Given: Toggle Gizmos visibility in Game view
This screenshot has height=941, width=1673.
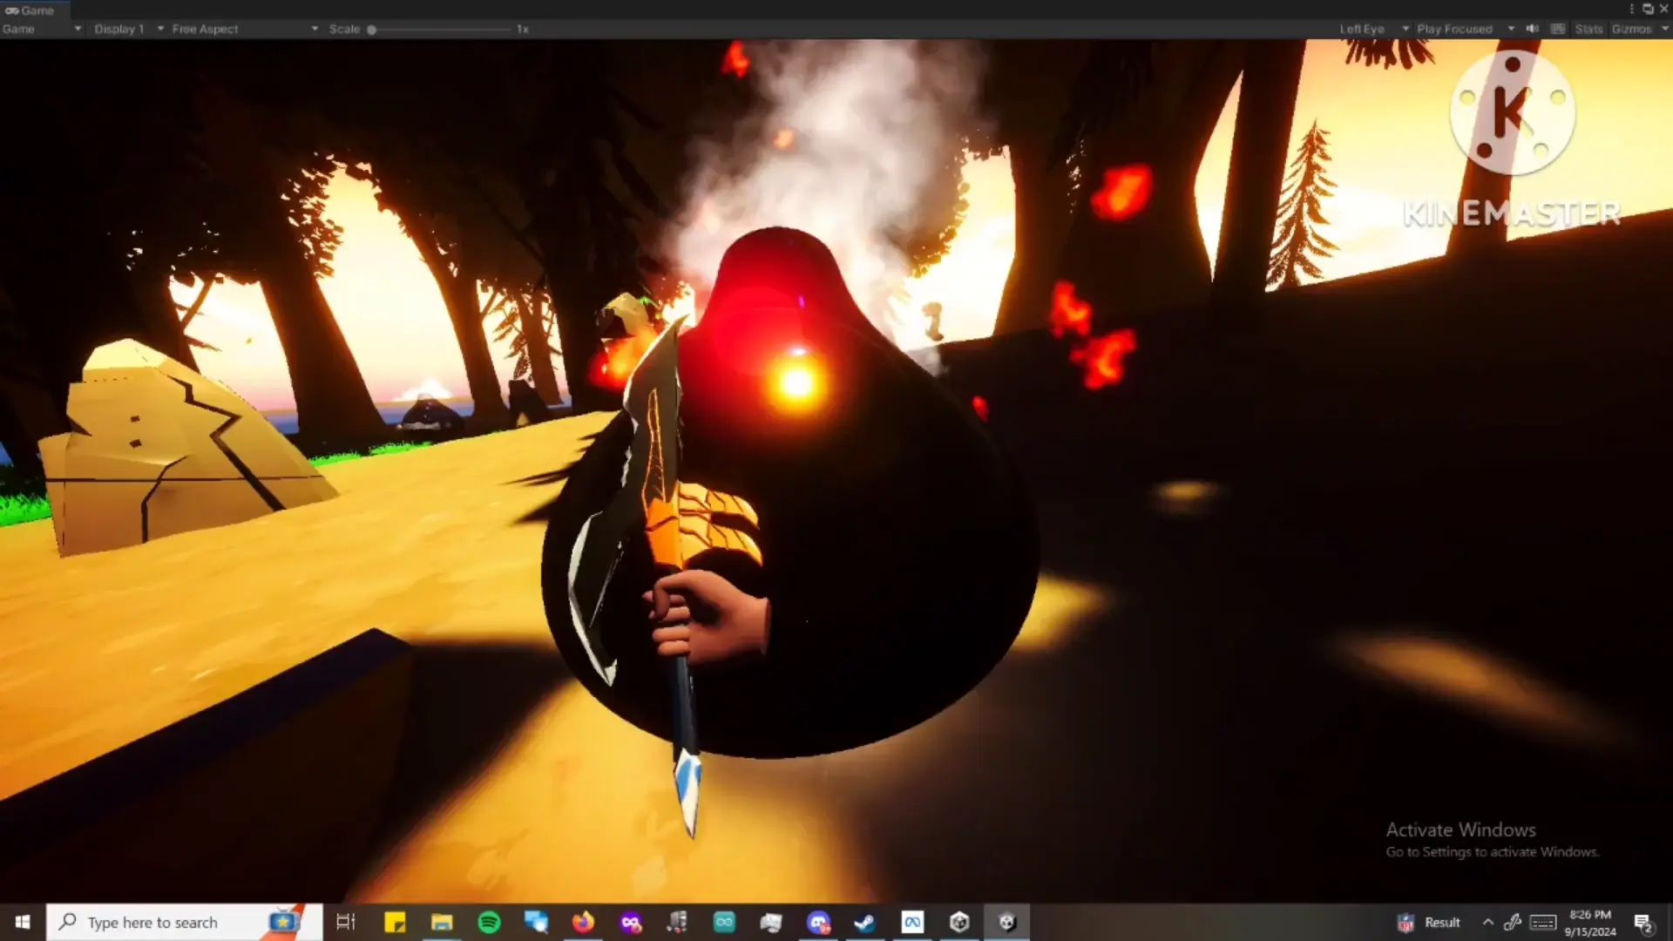Looking at the screenshot, I should coord(1631,29).
